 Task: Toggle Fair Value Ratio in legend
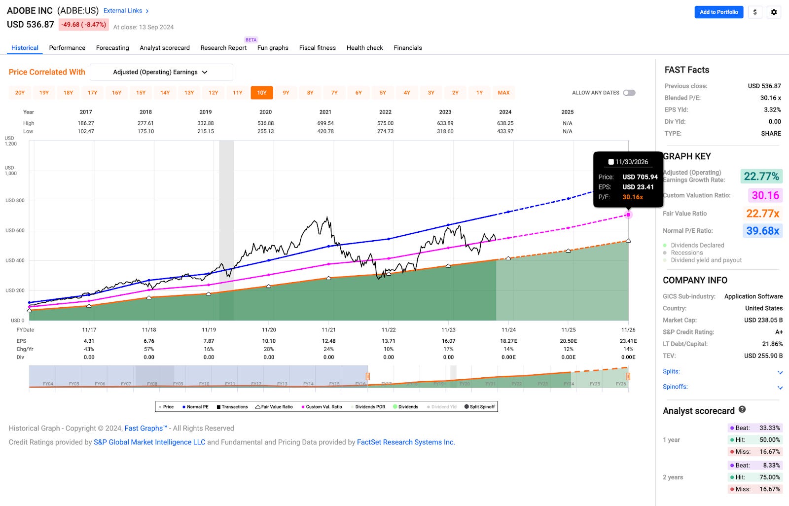coord(274,407)
